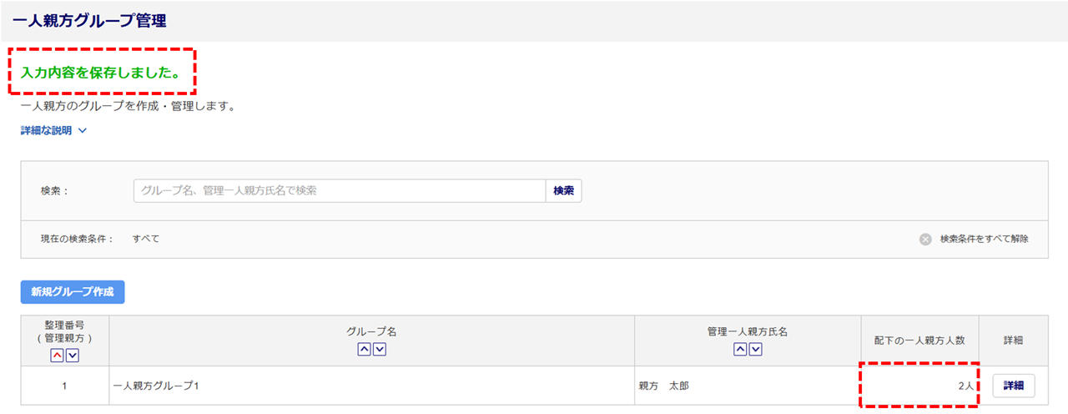Open the 詳細な説明 link text

point(46,130)
